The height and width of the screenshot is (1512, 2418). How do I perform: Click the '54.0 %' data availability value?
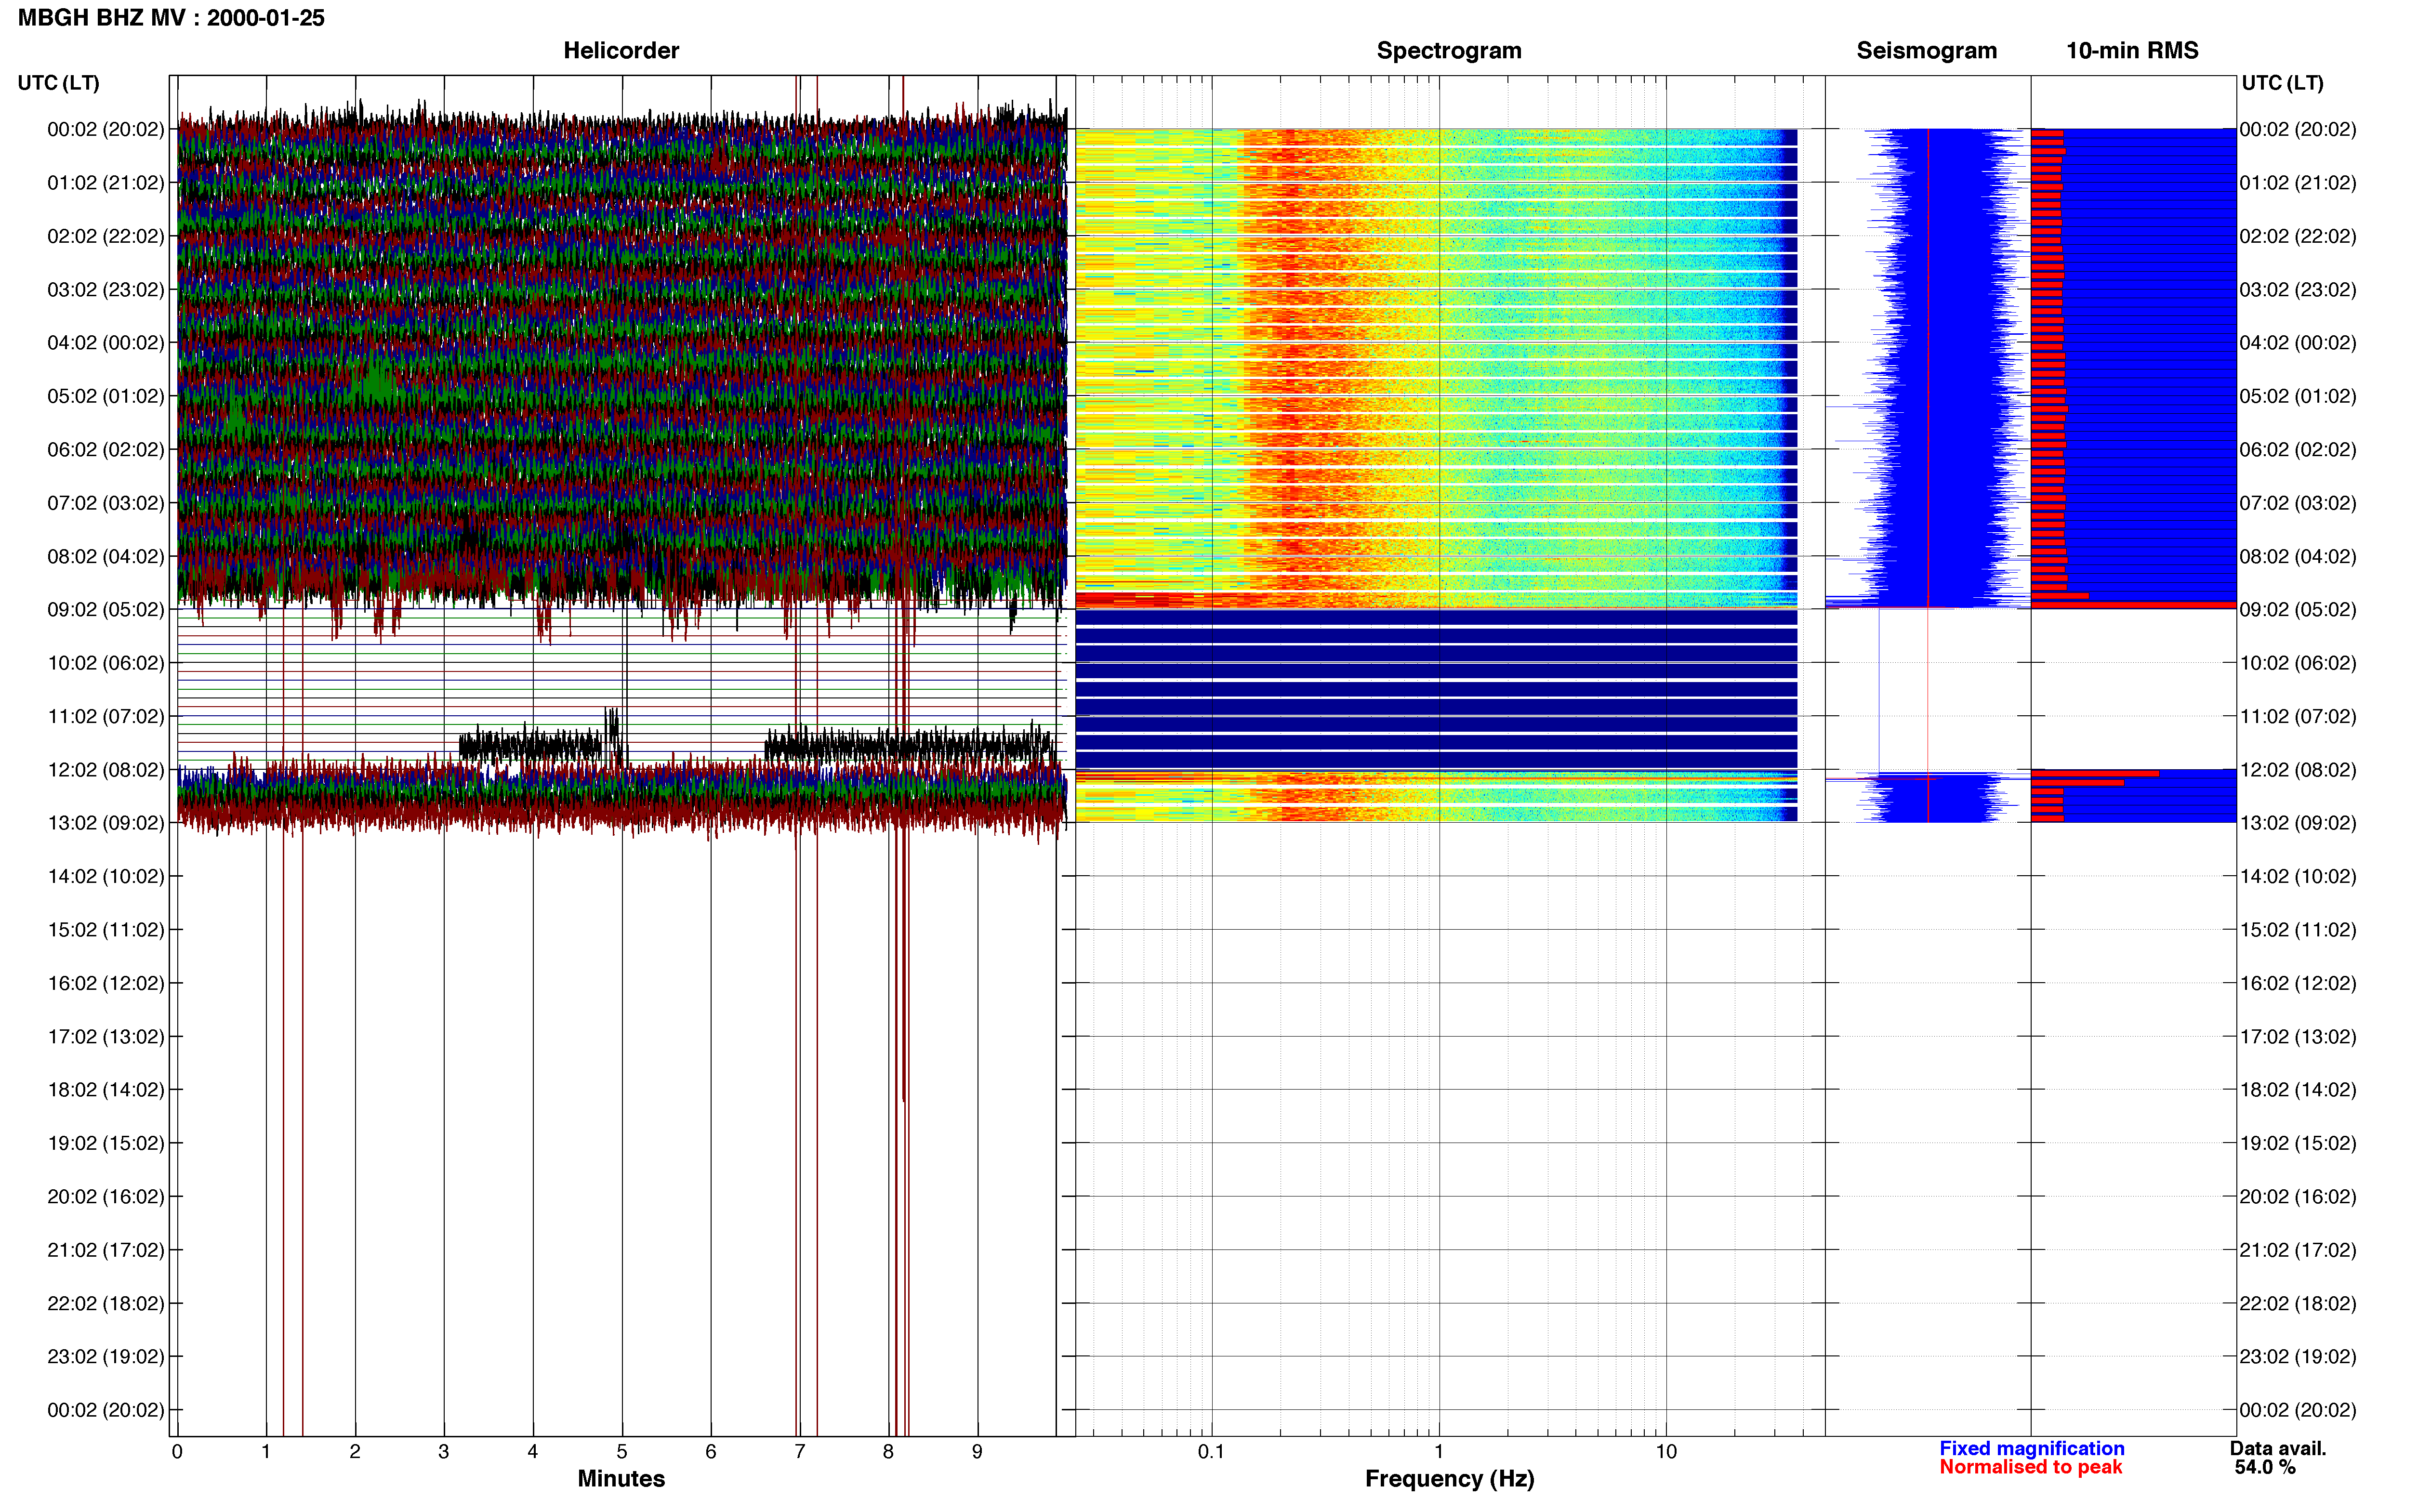tap(2265, 1467)
